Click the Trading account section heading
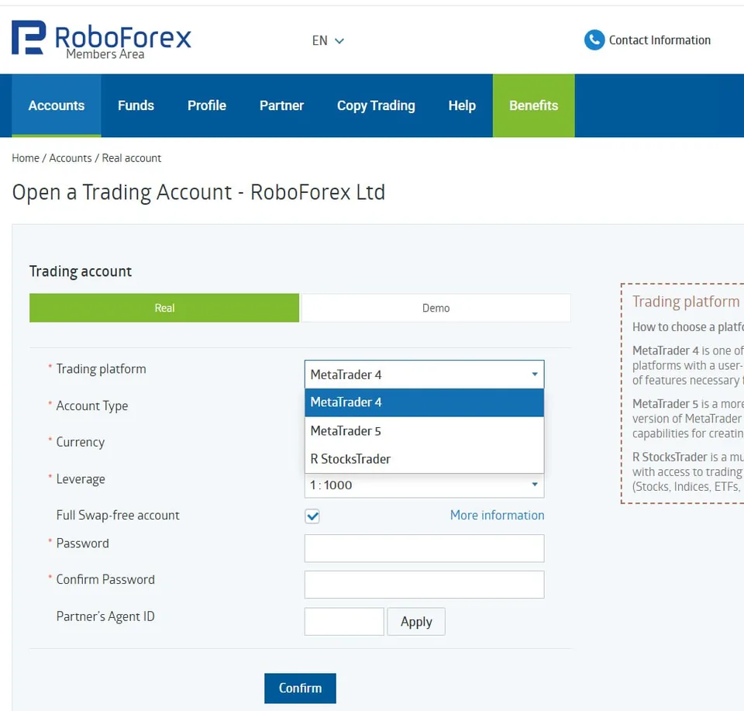 pos(81,271)
